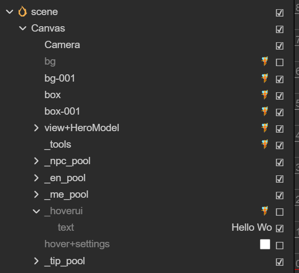This screenshot has width=299, height=273.
Task: Click the prefab icon beside bg-001
Action: tap(265, 78)
